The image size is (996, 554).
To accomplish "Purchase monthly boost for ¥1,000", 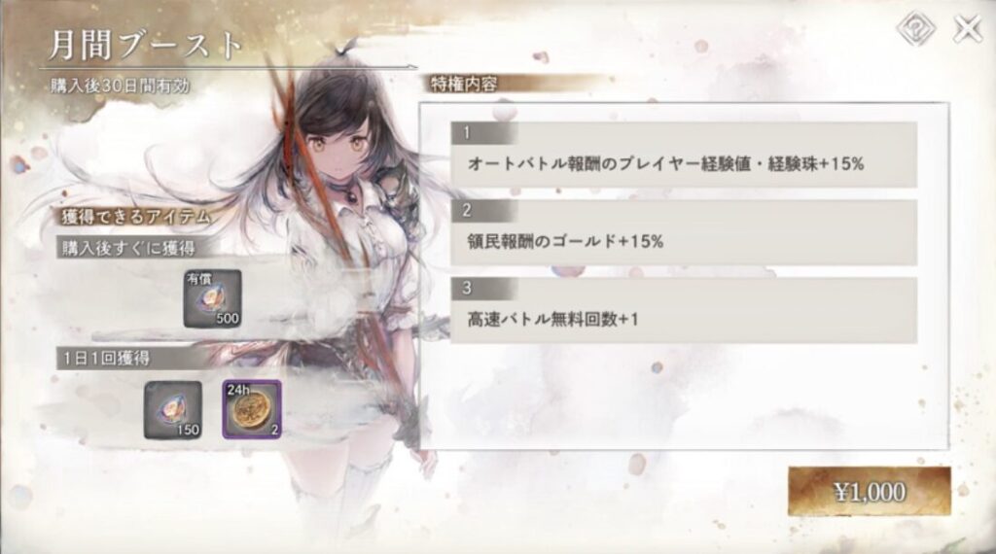I will point(870,492).
